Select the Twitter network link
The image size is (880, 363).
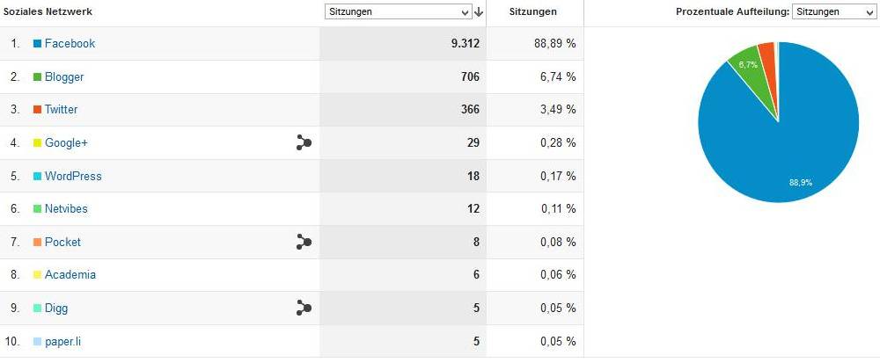[x=61, y=110]
